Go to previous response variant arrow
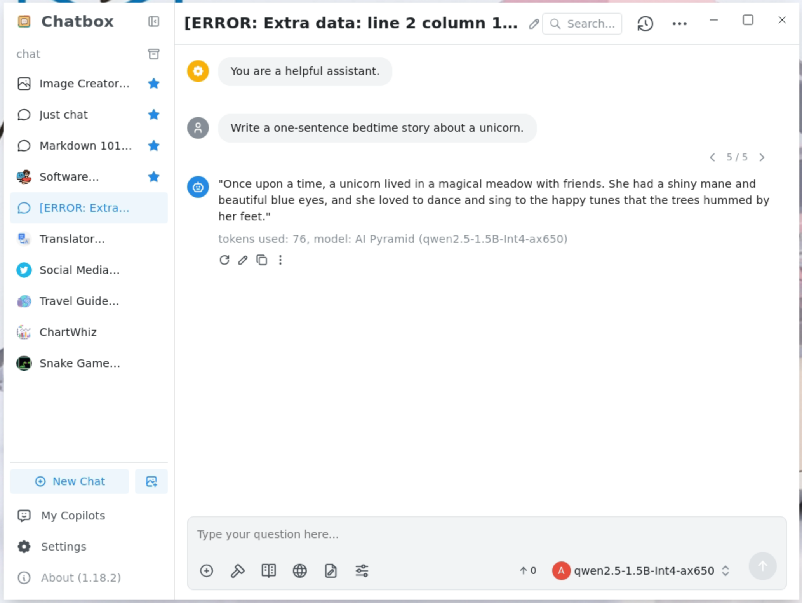Viewport: 802px width, 603px height. (712, 157)
